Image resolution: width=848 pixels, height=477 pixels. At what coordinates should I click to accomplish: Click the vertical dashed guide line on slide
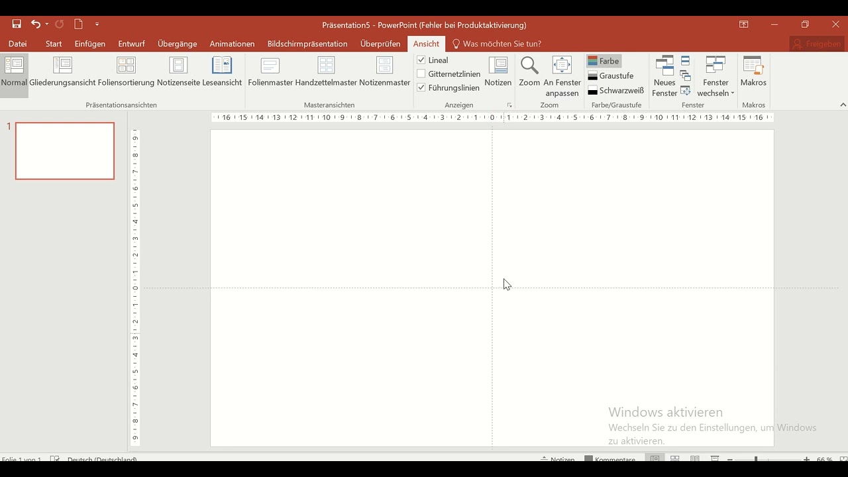coord(492,288)
